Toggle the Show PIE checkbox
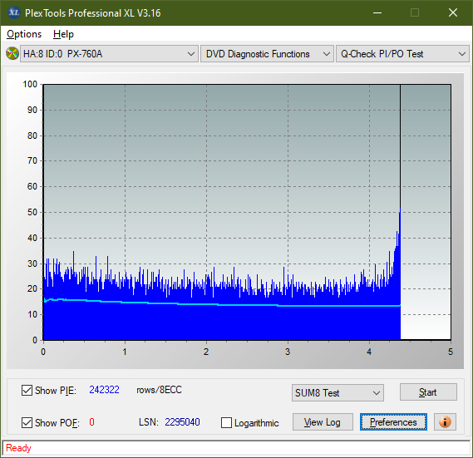This screenshot has height=458, width=473. pos(27,390)
